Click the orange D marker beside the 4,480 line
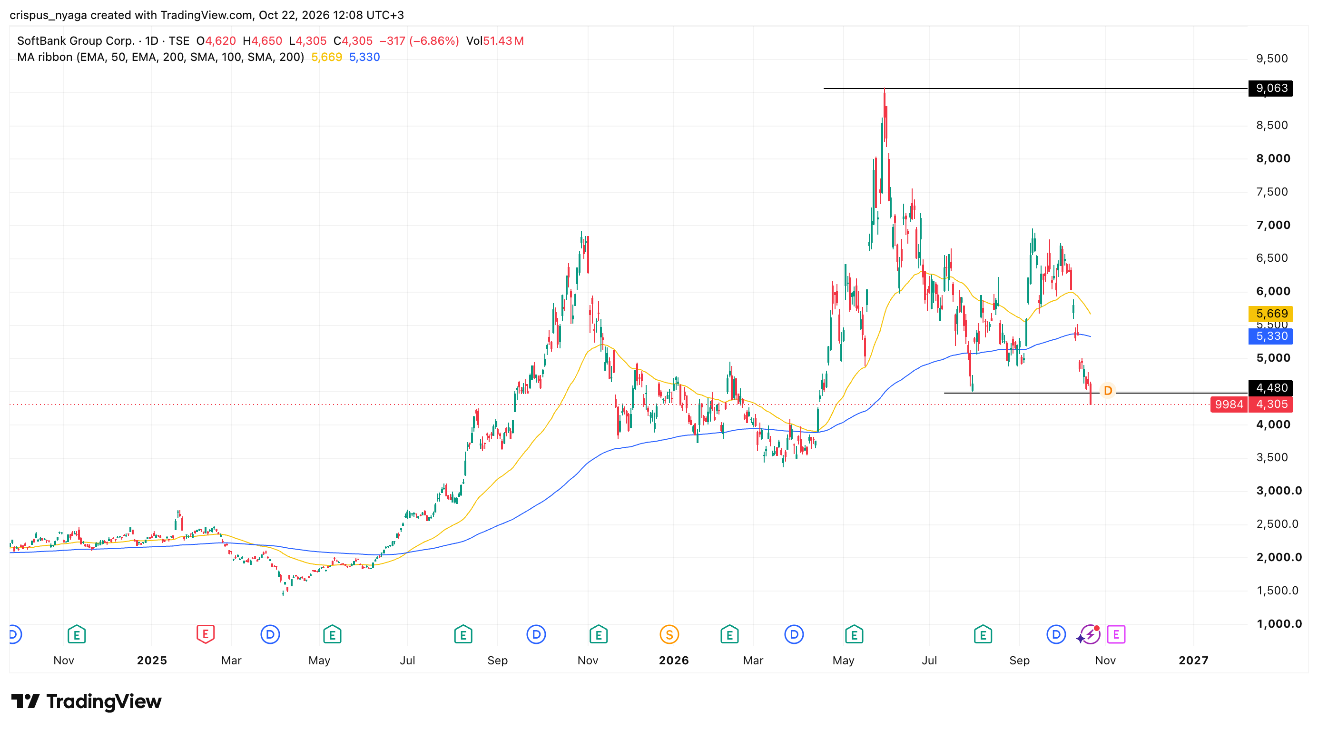 (x=1108, y=391)
